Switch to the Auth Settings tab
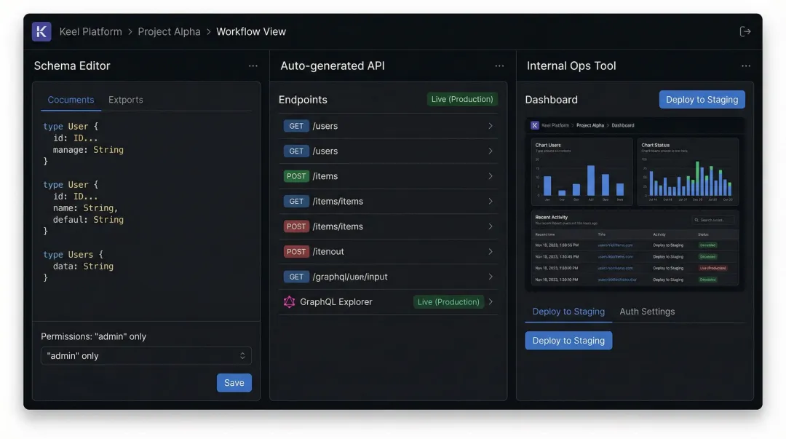 coord(647,311)
